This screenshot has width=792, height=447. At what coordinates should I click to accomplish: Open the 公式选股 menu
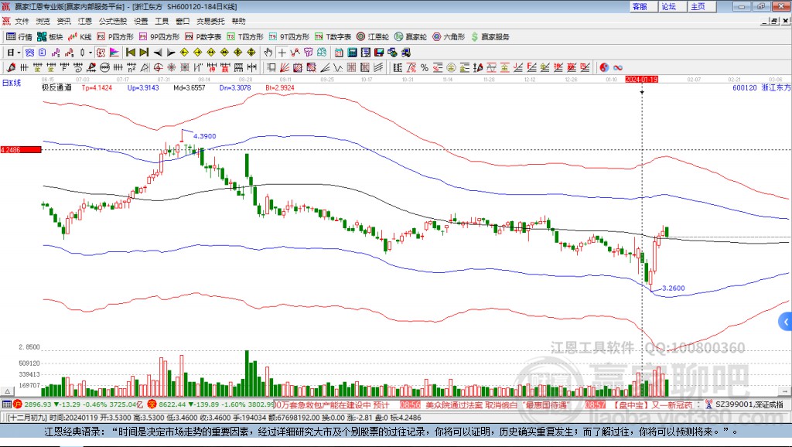[112, 21]
